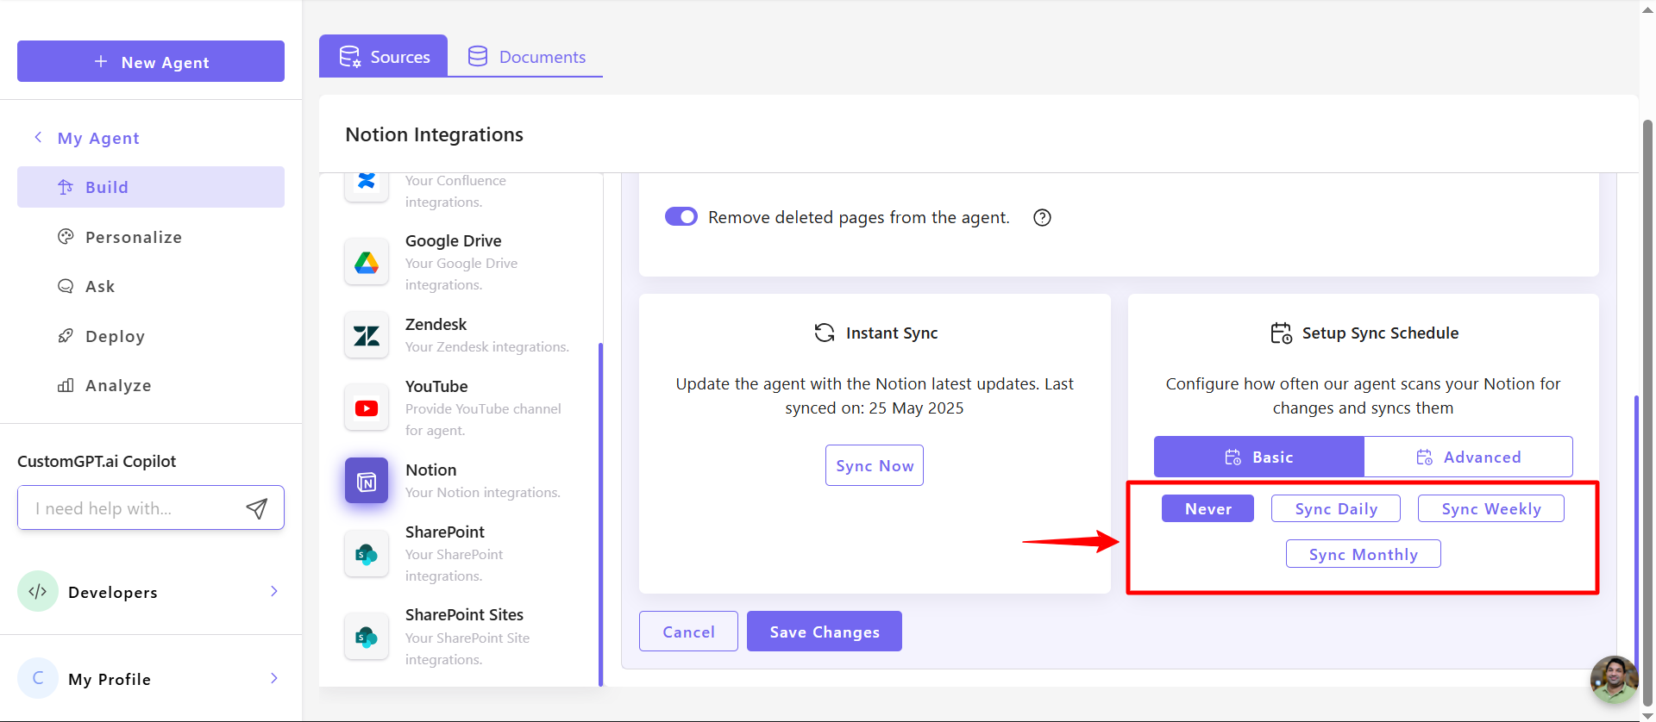Screen dimensions: 1656x722
Task: Go back using My Agent chevron
Action: pos(38,137)
